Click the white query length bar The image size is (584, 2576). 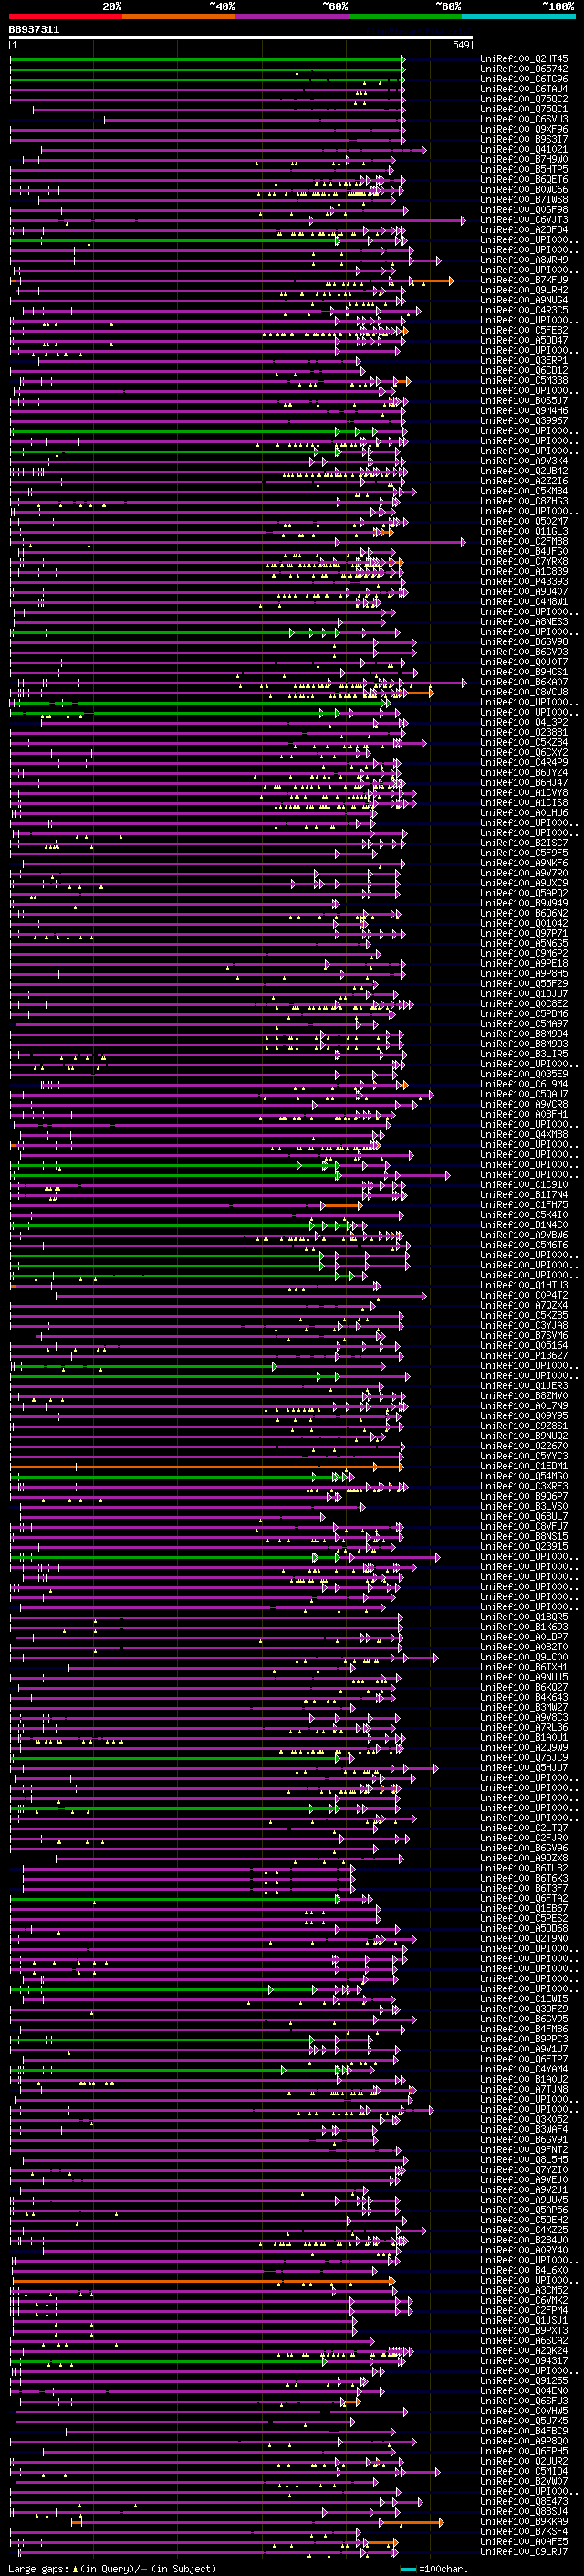241,38
